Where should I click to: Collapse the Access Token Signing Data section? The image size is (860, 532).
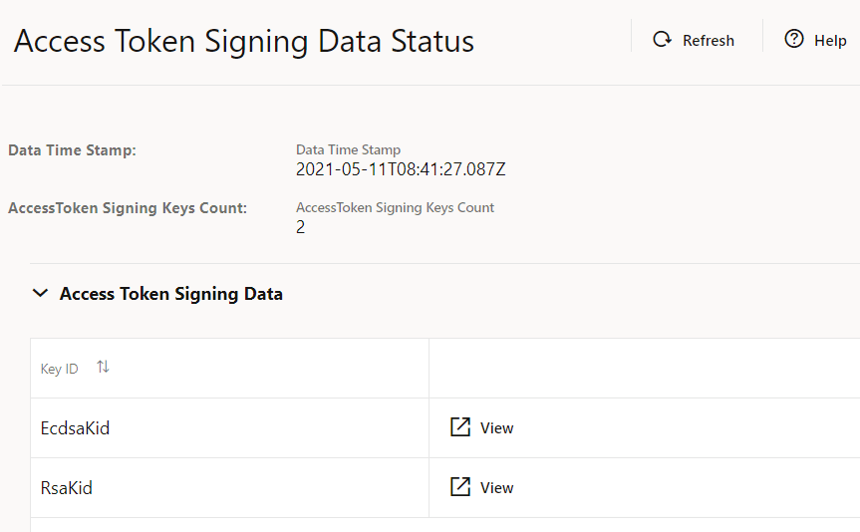[40, 294]
